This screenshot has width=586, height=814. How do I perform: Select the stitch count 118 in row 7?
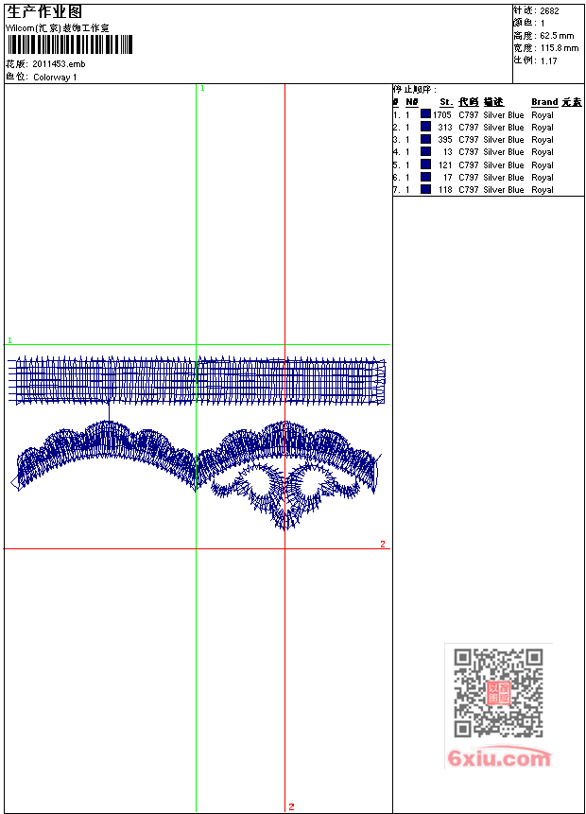click(445, 190)
